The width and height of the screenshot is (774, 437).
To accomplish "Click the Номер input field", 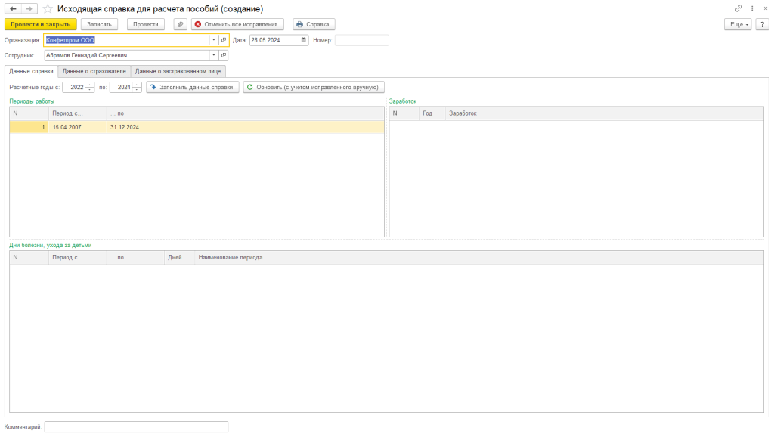I will [362, 40].
